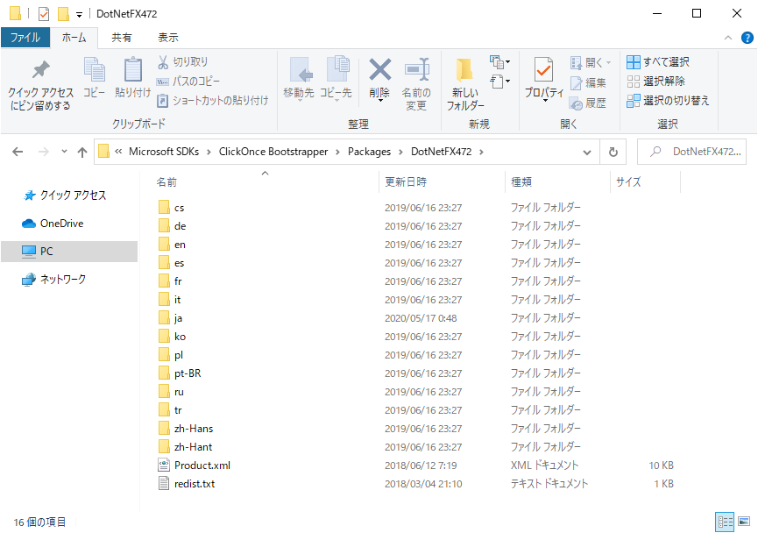Viewport: 758px width, 533px height.
Task: Go up one folder level arrow
Action: click(82, 153)
